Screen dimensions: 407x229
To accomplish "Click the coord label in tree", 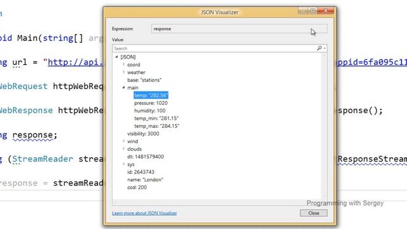I will coord(134,65).
